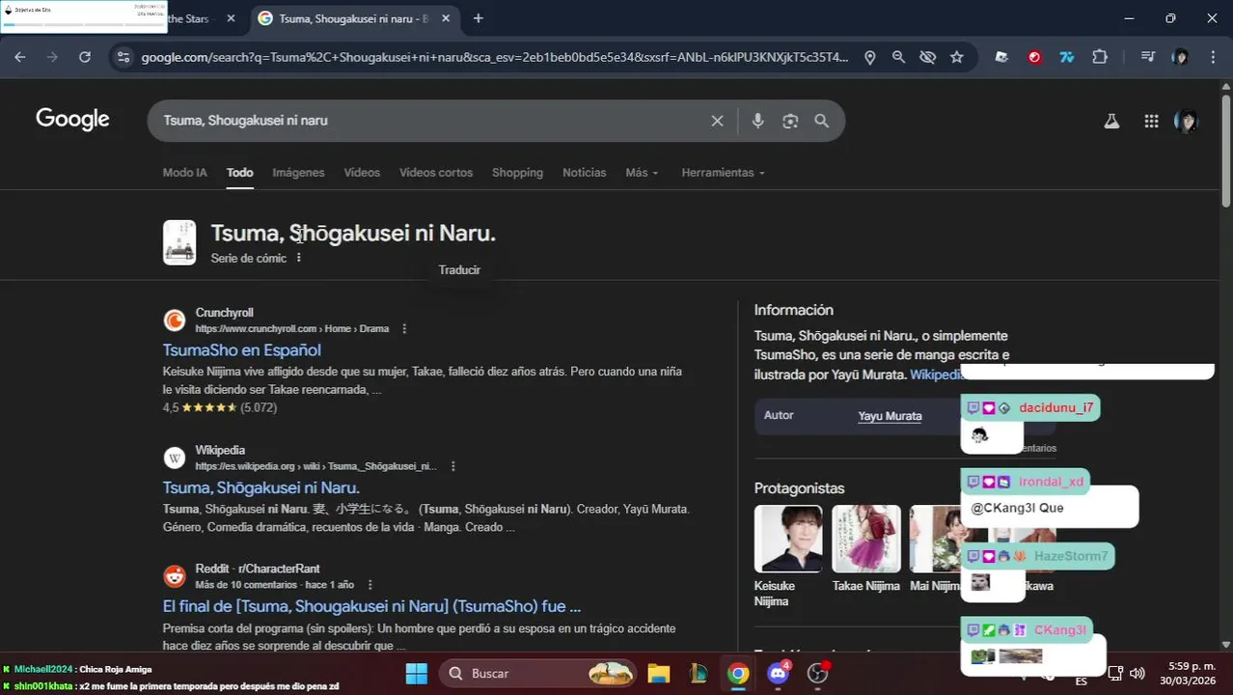Open the Windows Start menu
This screenshot has height=695, width=1233.
pyautogui.click(x=416, y=673)
